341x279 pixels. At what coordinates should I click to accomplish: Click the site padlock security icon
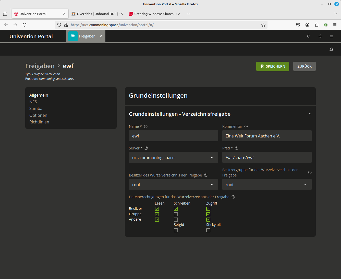pyautogui.click(x=66, y=25)
